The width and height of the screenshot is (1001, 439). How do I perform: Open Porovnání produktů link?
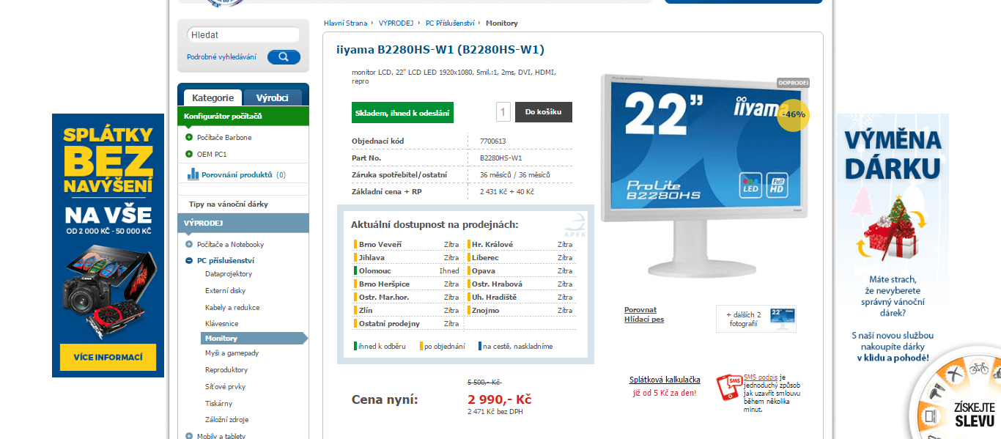(237, 175)
